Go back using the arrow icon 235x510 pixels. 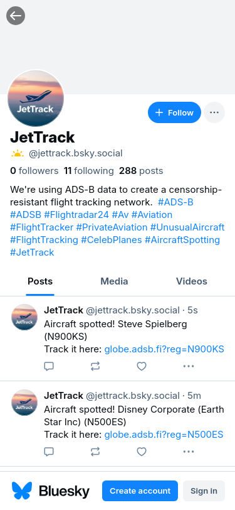pyautogui.click(x=16, y=16)
